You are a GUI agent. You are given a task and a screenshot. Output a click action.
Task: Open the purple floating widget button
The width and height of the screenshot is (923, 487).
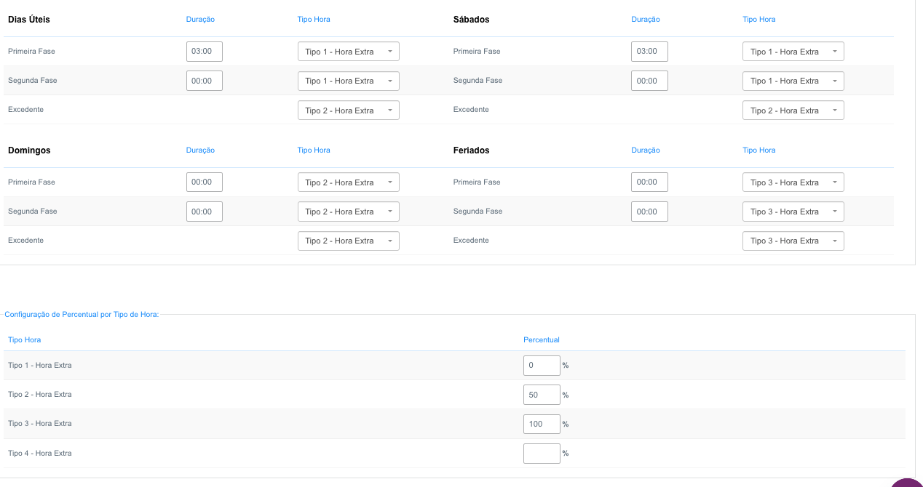click(x=908, y=483)
